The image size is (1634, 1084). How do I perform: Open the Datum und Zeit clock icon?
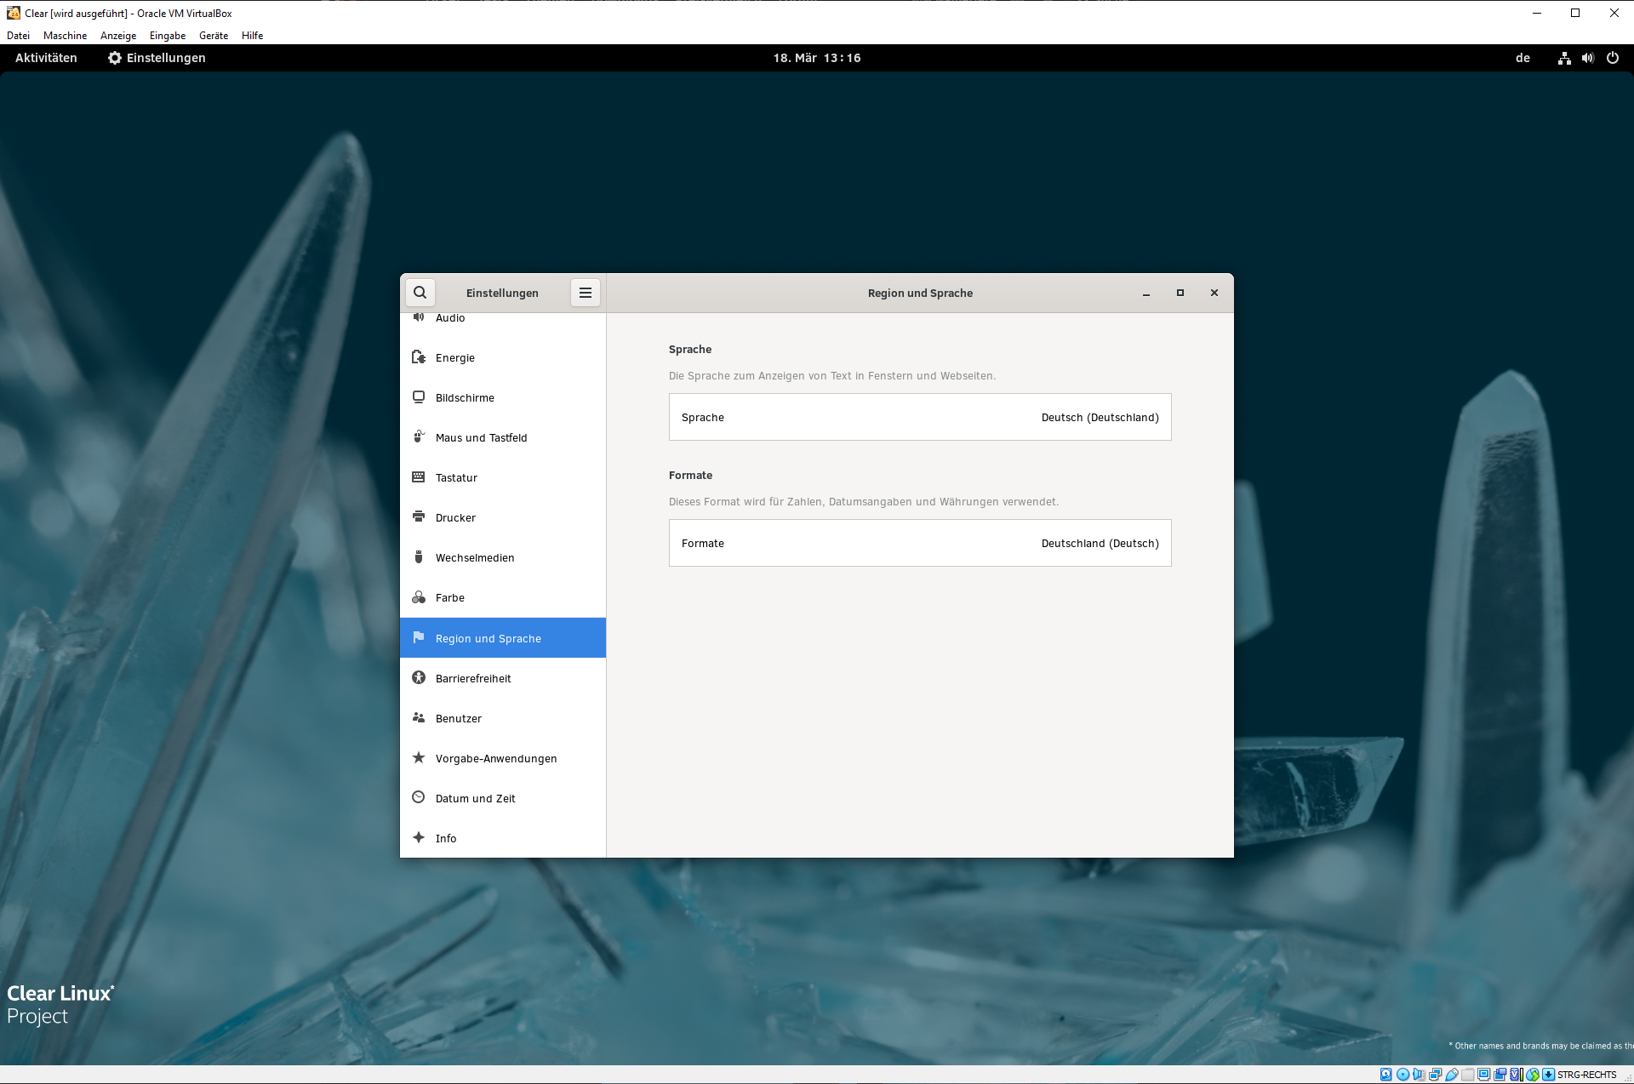(419, 798)
